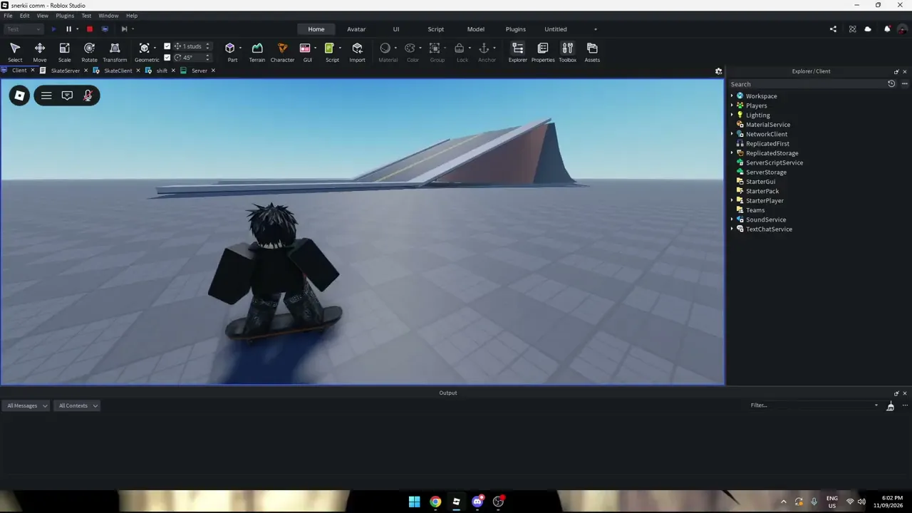Open the Assets manager

pos(592,51)
